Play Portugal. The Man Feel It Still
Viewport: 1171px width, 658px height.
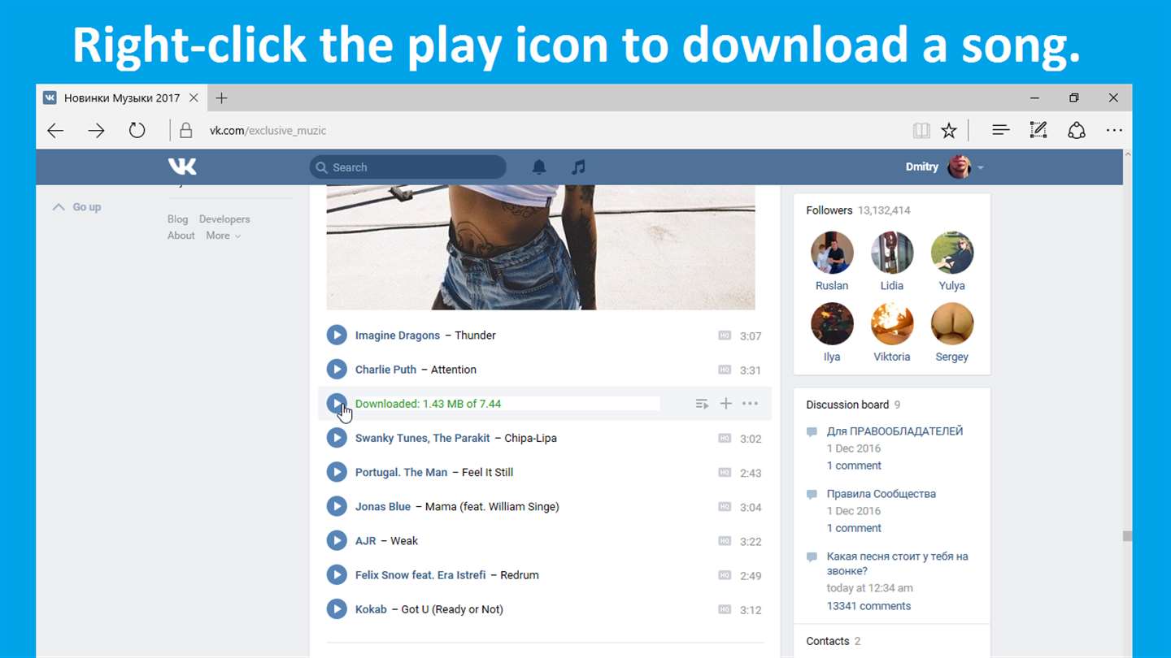pos(337,472)
